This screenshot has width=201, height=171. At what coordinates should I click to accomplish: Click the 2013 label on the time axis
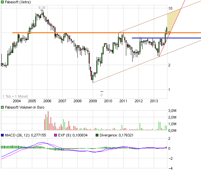154,101
